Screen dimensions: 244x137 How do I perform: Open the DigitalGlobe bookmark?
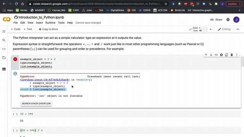pos(115,10)
